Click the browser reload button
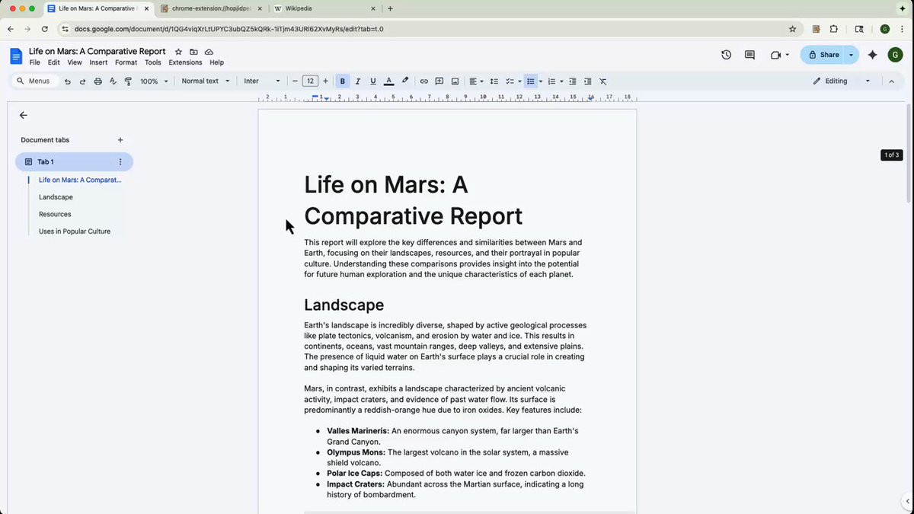The width and height of the screenshot is (914, 514). click(x=45, y=29)
